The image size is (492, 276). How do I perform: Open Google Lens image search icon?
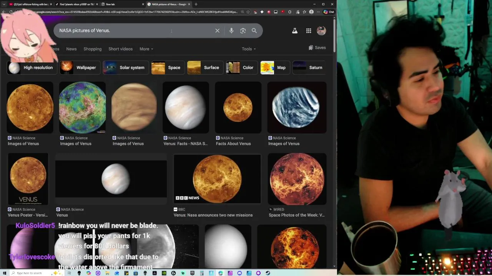pos(243,31)
